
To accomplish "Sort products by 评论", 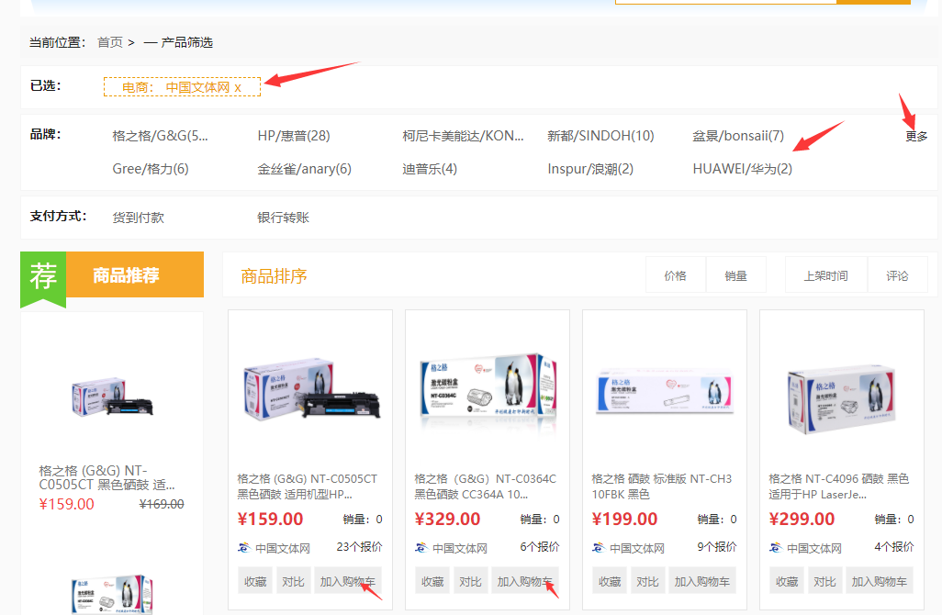I will [898, 275].
